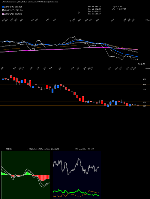The height and width of the screenshot is (199, 150).
Task: Click the 'Pre H: 632.25' high value
Action: 94,9
